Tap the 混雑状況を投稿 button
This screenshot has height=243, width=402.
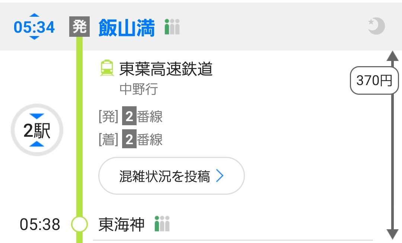pyautogui.click(x=171, y=176)
